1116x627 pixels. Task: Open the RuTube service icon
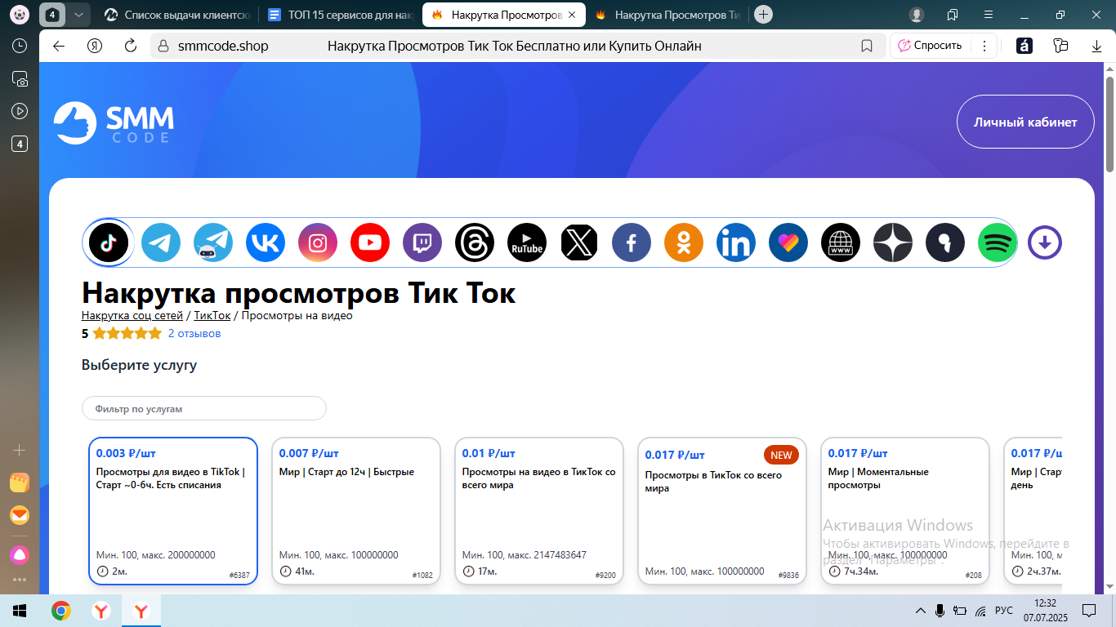[x=527, y=242]
